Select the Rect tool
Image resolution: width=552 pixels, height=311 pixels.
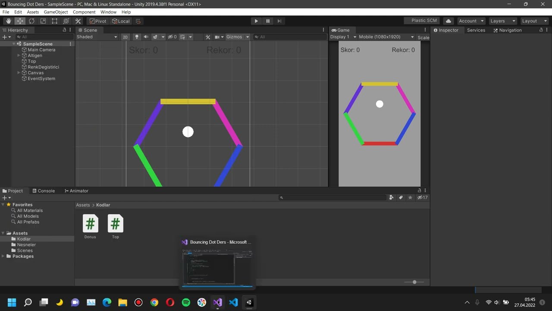(54, 21)
